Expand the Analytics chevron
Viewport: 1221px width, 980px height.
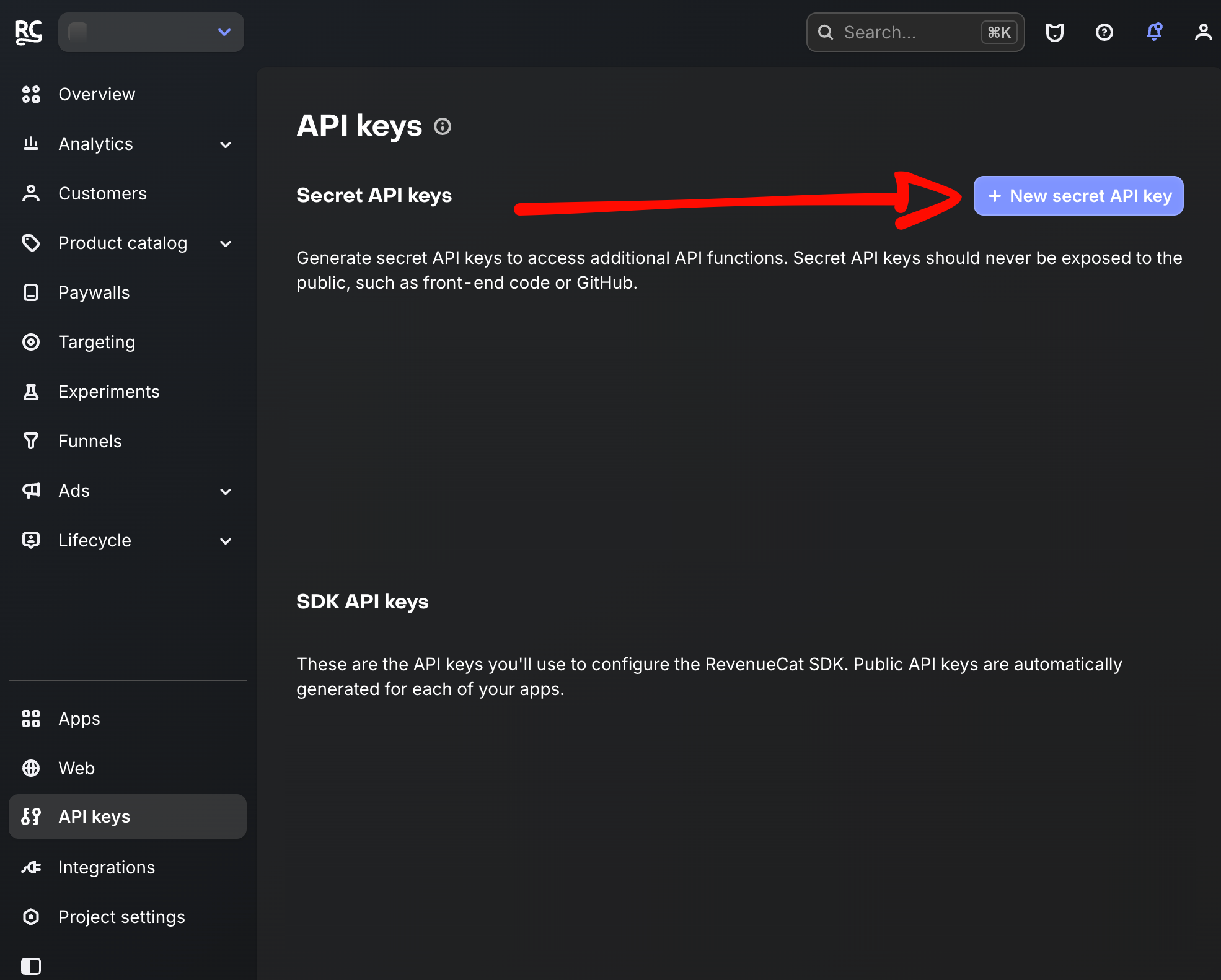pyautogui.click(x=226, y=144)
